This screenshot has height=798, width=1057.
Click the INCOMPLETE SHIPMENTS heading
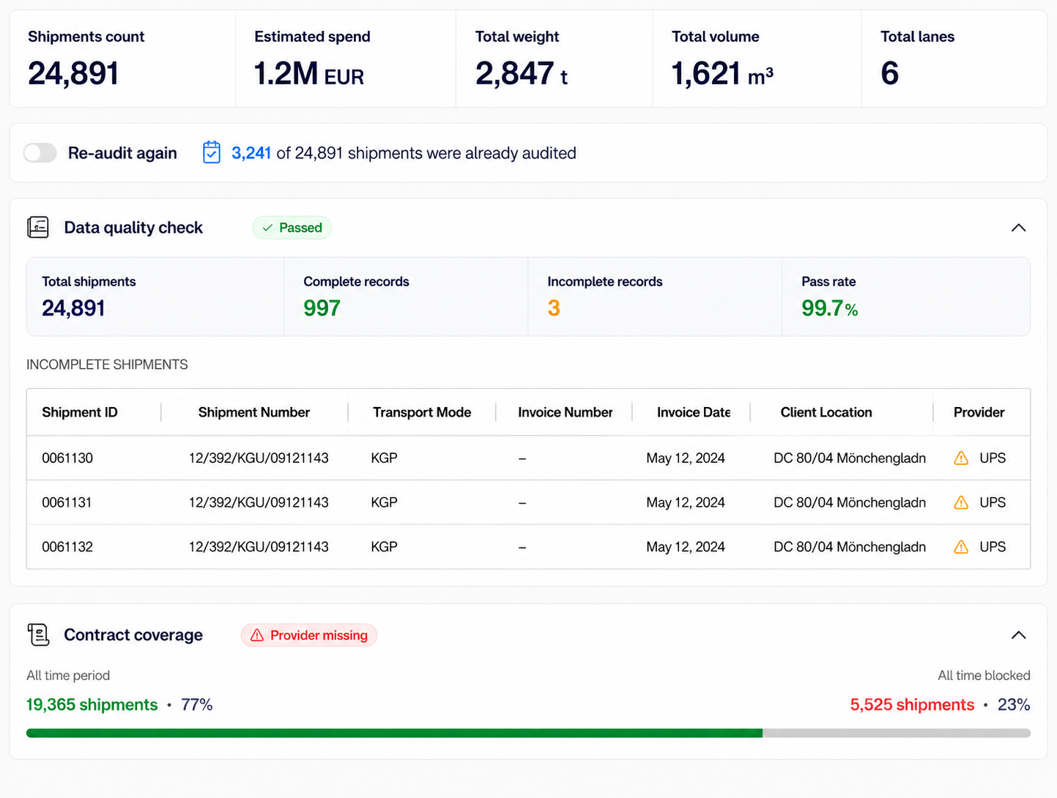(107, 365)
